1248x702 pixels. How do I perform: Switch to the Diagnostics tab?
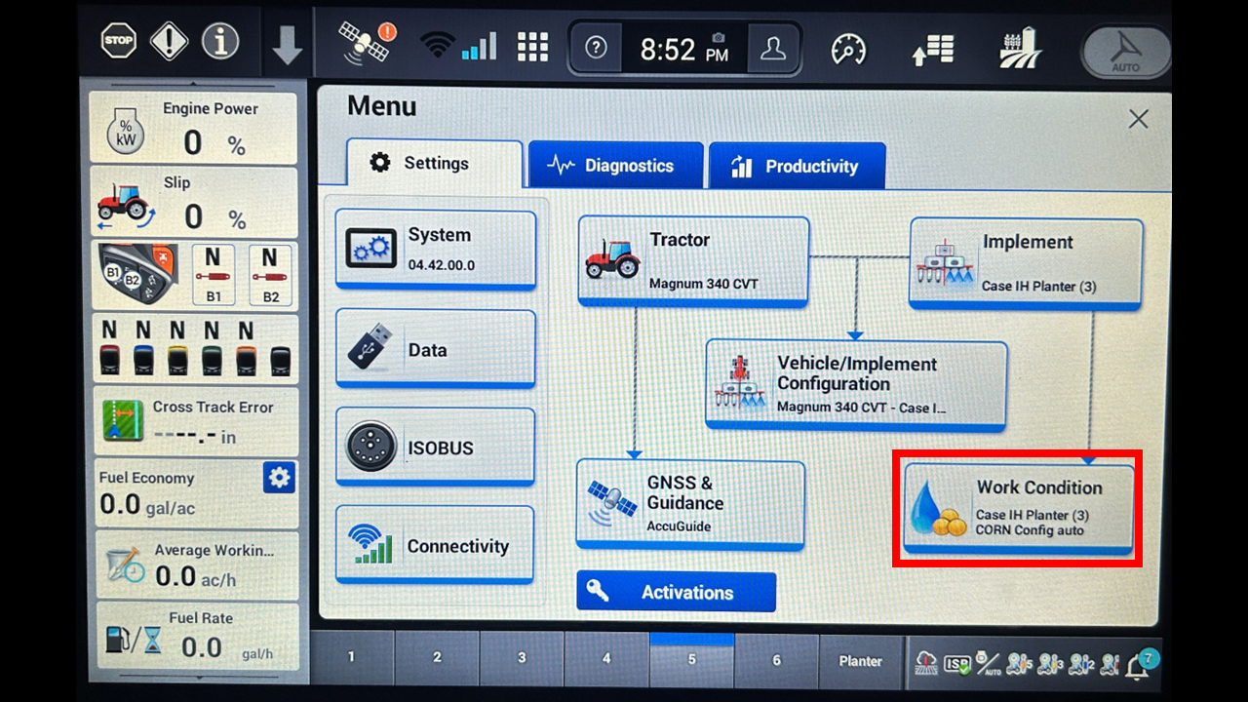coord(615,165)
